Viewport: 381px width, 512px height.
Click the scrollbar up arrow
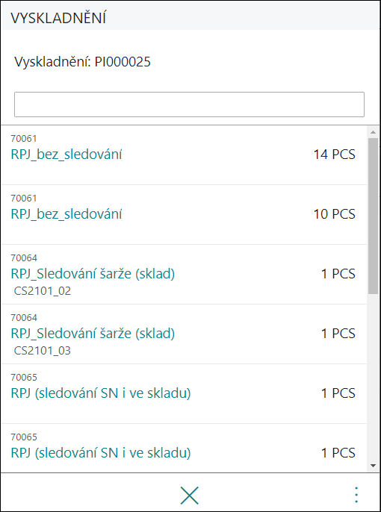click(374, 132)
